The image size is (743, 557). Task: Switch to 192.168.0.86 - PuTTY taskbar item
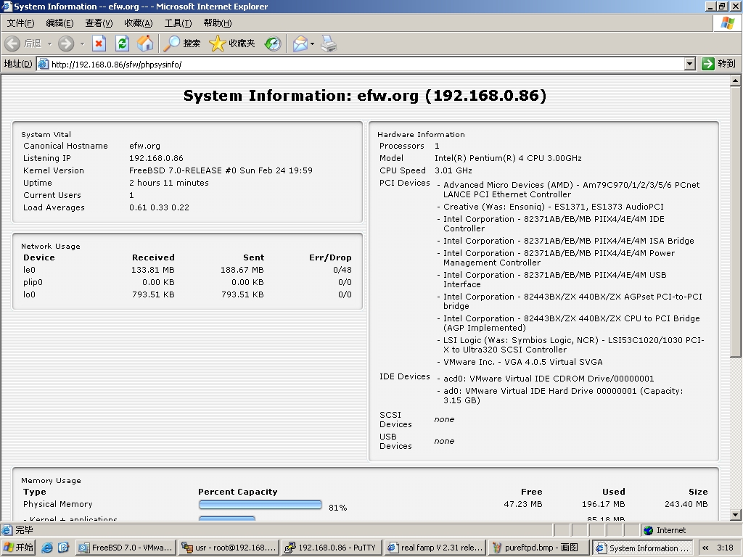(332, 548)
